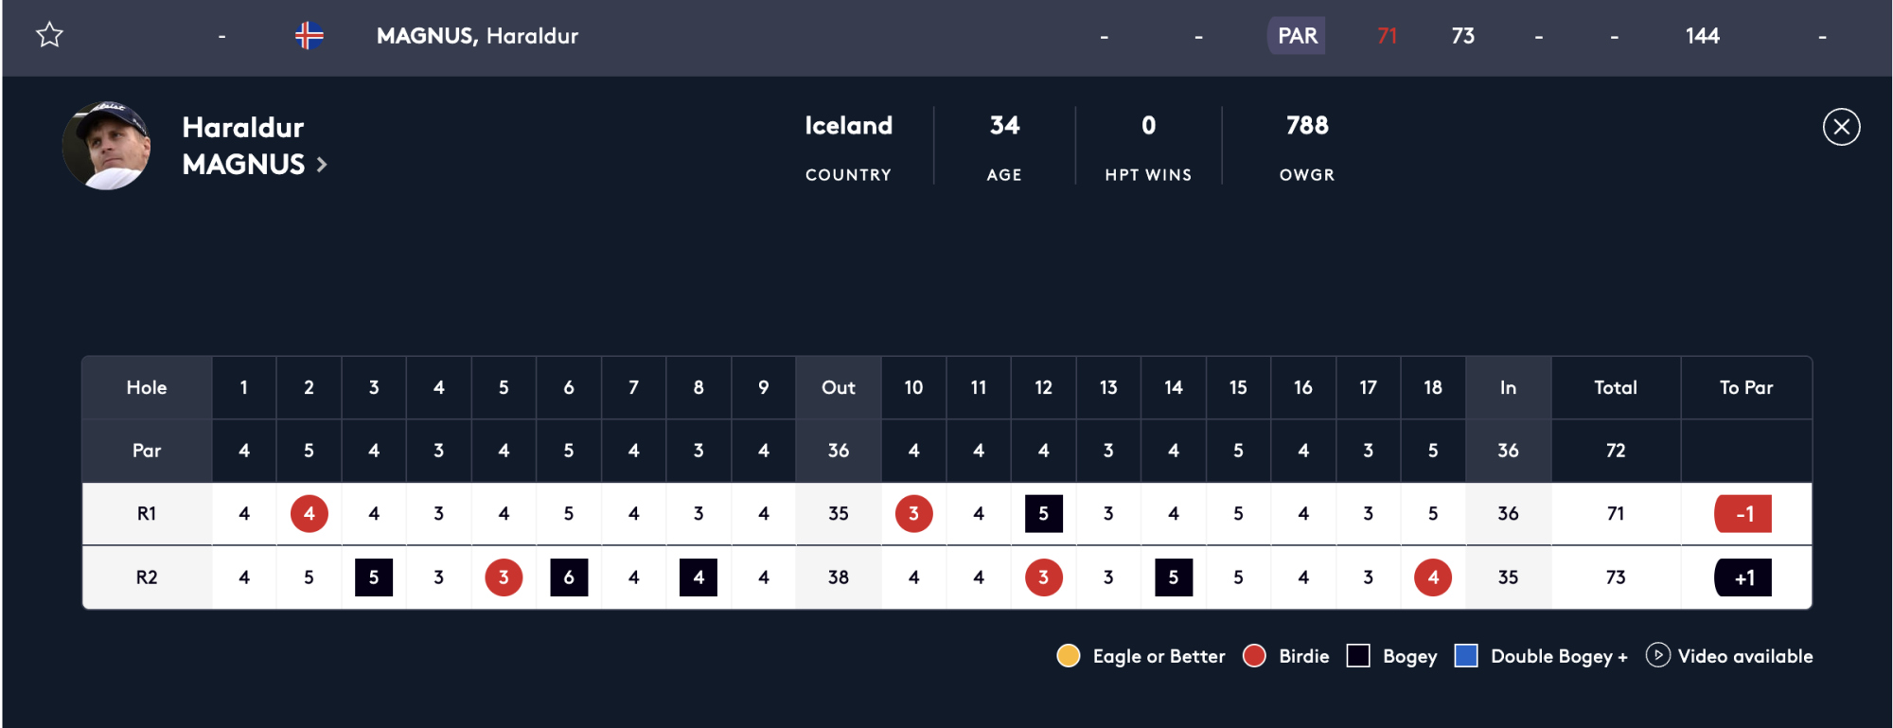The width and height of the screenshot is (1893, 728).
Task: Click the blue Double Bogey legend square
Action: 1466,656
